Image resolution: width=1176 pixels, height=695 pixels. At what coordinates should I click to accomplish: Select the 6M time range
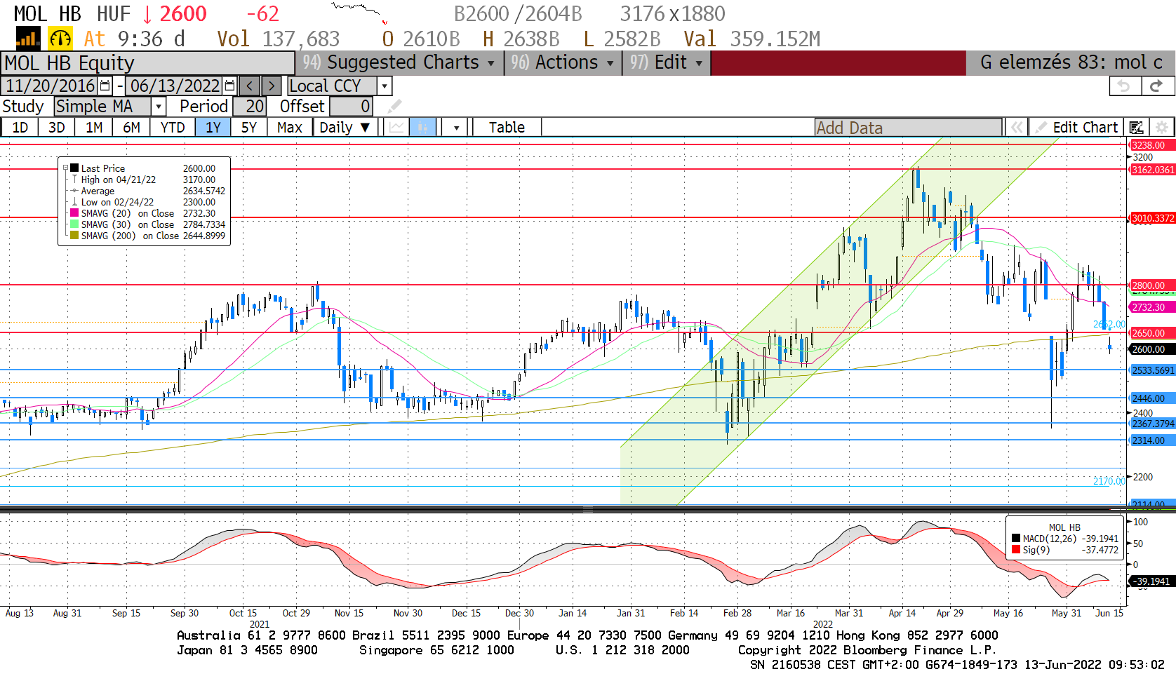131,127
